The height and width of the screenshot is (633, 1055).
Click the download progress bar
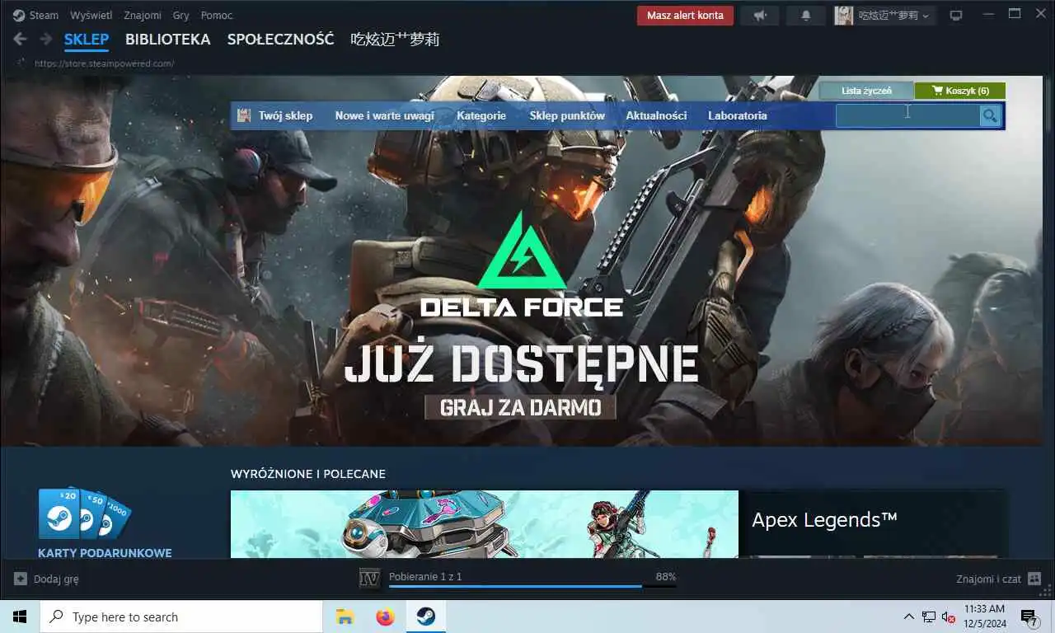point(532,586)
